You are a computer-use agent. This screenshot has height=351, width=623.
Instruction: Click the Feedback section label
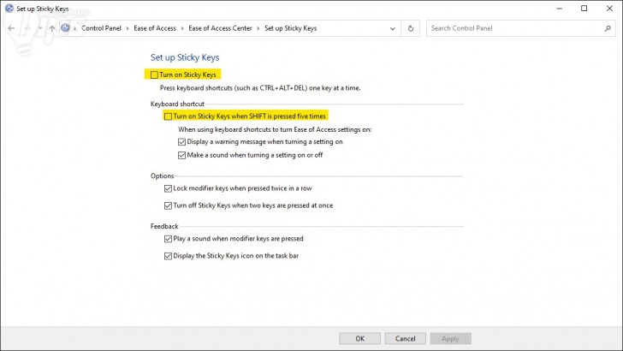(x=164, y=226)
